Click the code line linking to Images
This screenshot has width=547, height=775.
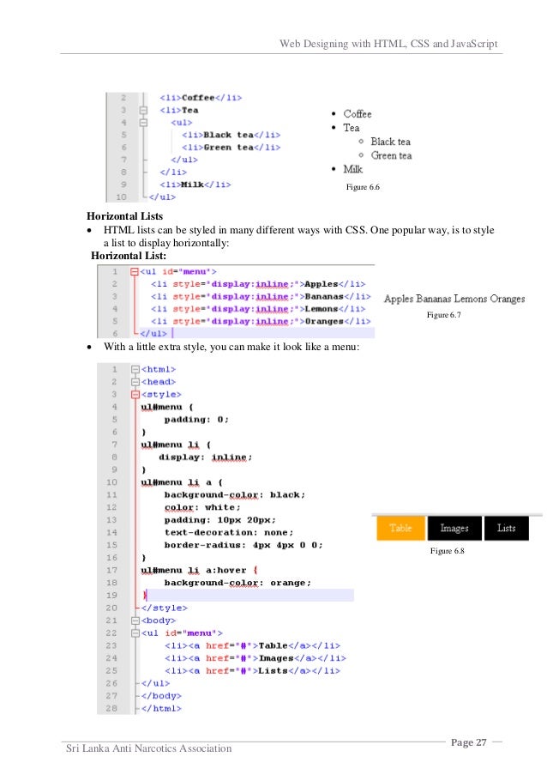(x=255, y=658)
